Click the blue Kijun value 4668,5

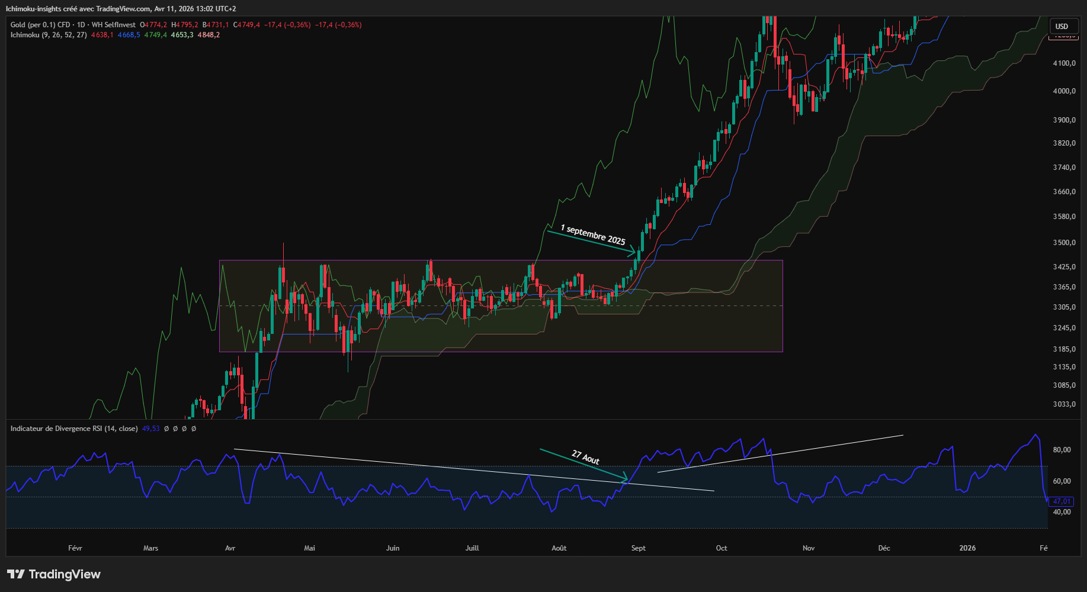(x=129, y=35)
